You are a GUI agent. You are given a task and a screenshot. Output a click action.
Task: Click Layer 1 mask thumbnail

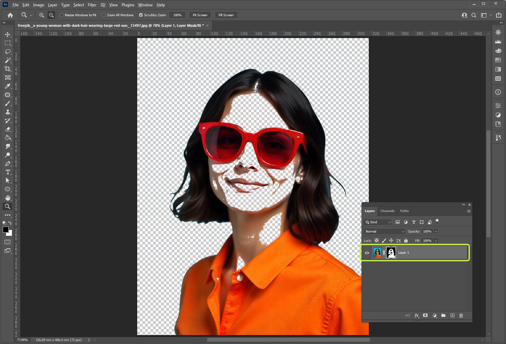click(x=391, y=253)
